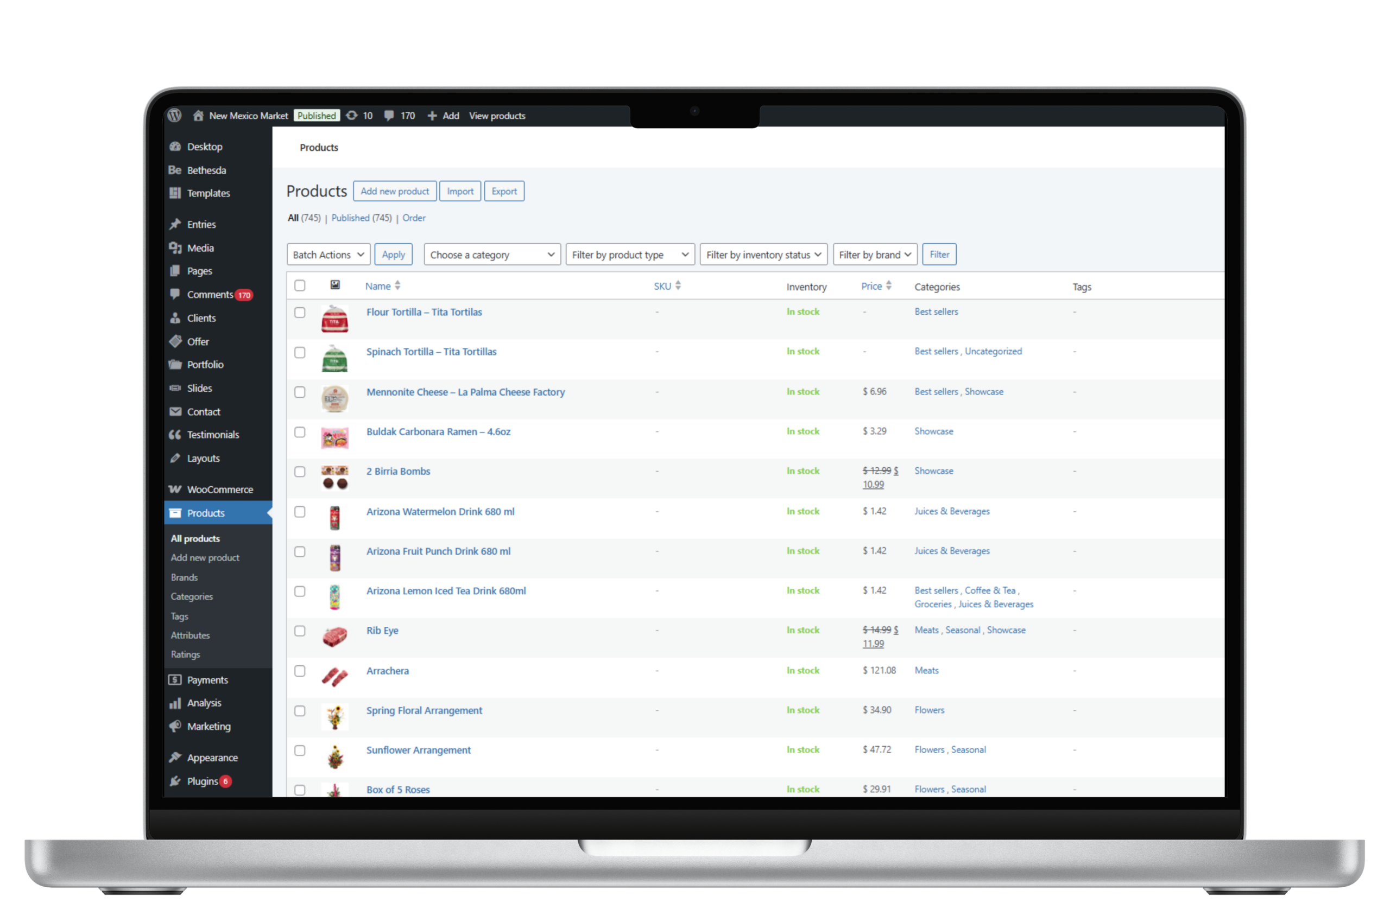Image resolution: width=1390 pixels, height=903 pixels.
Task: Check the select-all products checkbox
Action: [x=300, y=285]
